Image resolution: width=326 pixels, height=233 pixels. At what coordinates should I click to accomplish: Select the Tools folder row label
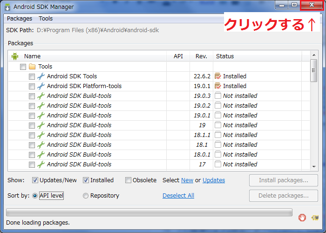tap(45, 67)
